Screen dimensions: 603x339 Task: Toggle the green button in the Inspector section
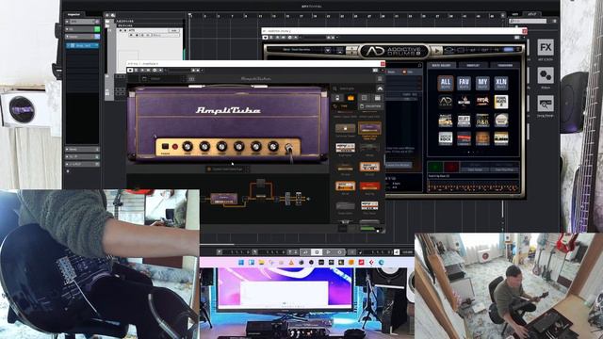tap(97, 29)
